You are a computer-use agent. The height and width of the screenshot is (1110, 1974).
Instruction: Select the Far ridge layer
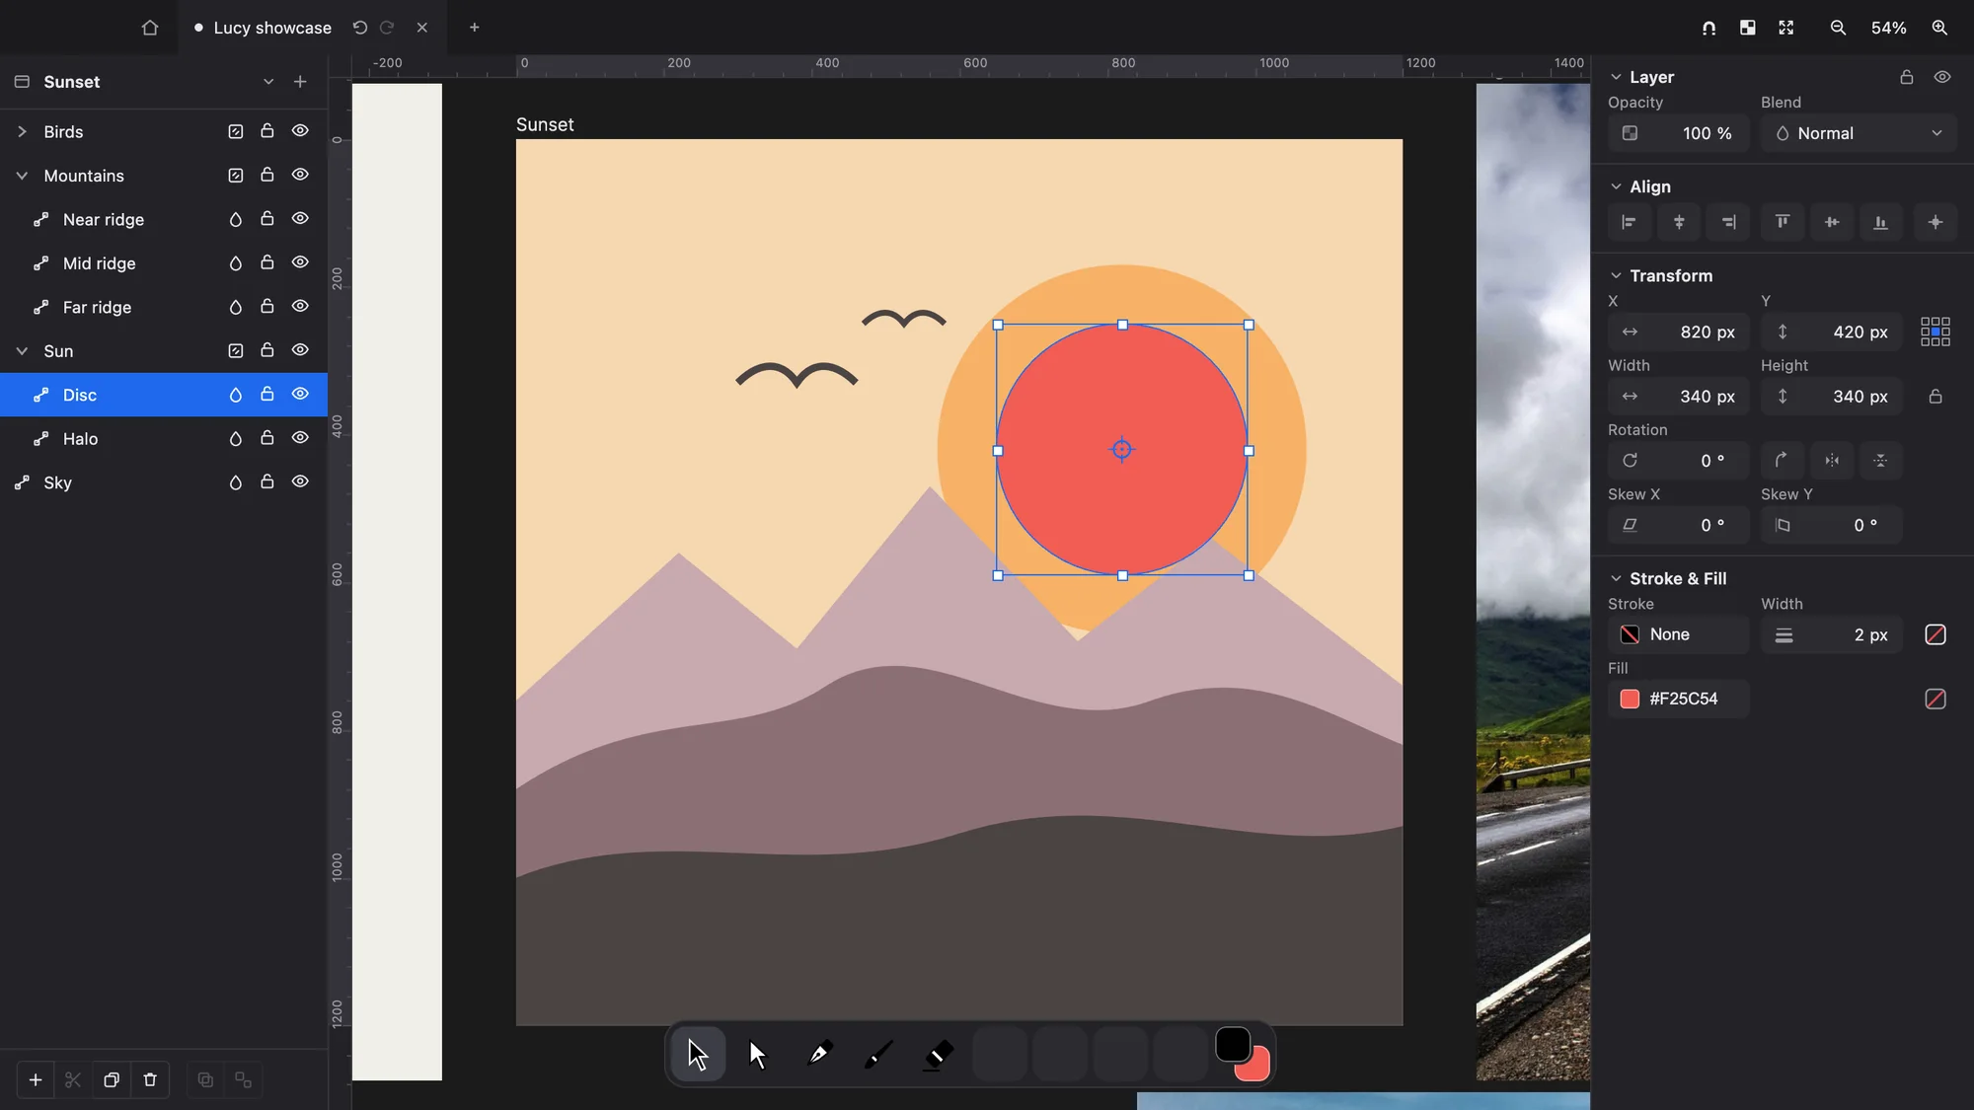(x=164, y=307)
